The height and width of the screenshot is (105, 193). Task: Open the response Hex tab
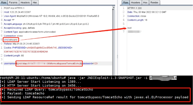145,2
